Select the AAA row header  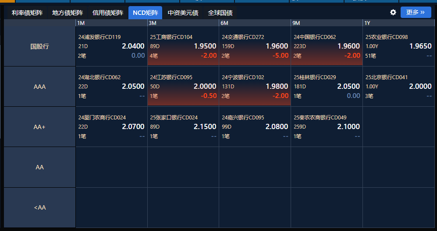[x=39, y=87]
